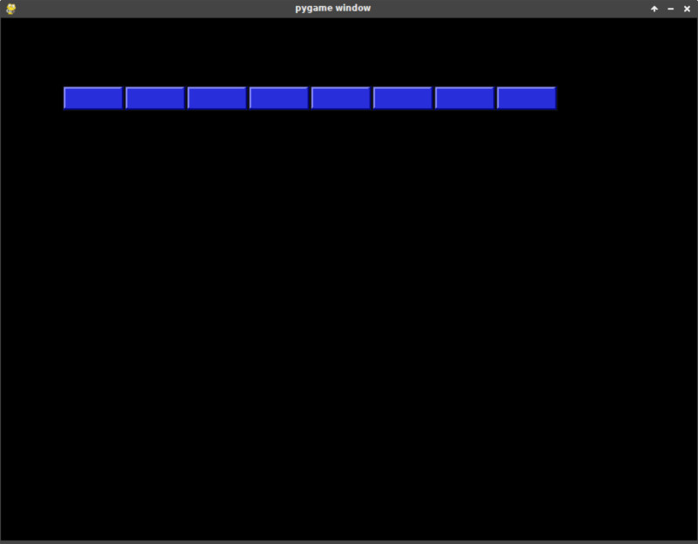Click the seventh blue brick from left
This screenshot has height=544, width=698.
pyautogui.click(x=464, y=98)
